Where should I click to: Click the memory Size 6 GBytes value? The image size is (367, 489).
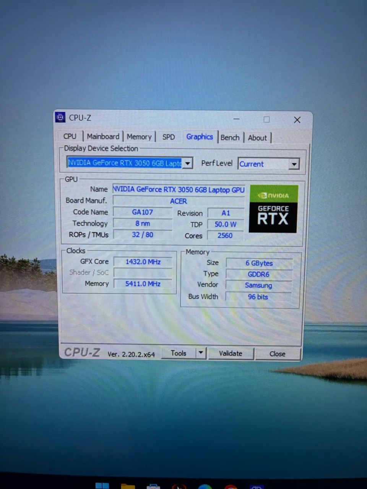[259, 263]
